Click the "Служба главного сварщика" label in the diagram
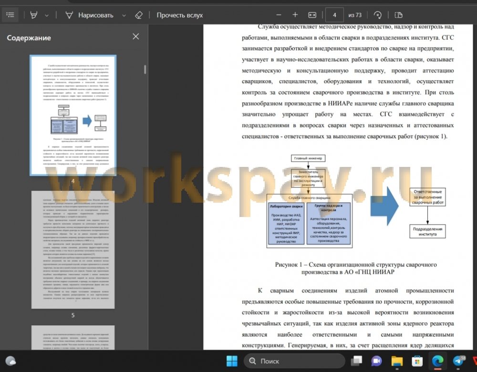Screen dimensions: 477x372 click(310, 198)
